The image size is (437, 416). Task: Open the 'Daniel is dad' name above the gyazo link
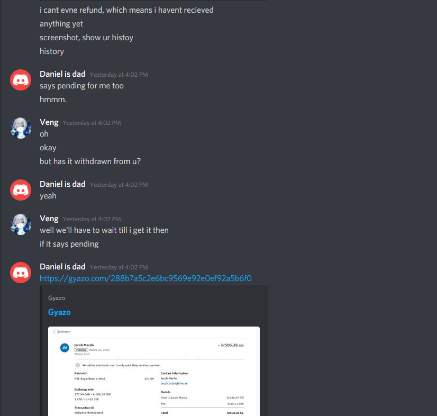click(62, 267)
